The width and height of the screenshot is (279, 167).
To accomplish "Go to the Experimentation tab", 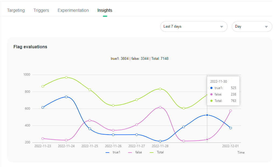I will [73, 10].
